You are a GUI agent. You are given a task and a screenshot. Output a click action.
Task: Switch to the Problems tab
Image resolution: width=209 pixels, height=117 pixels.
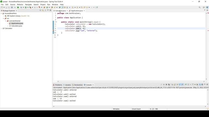click(58, 85)
